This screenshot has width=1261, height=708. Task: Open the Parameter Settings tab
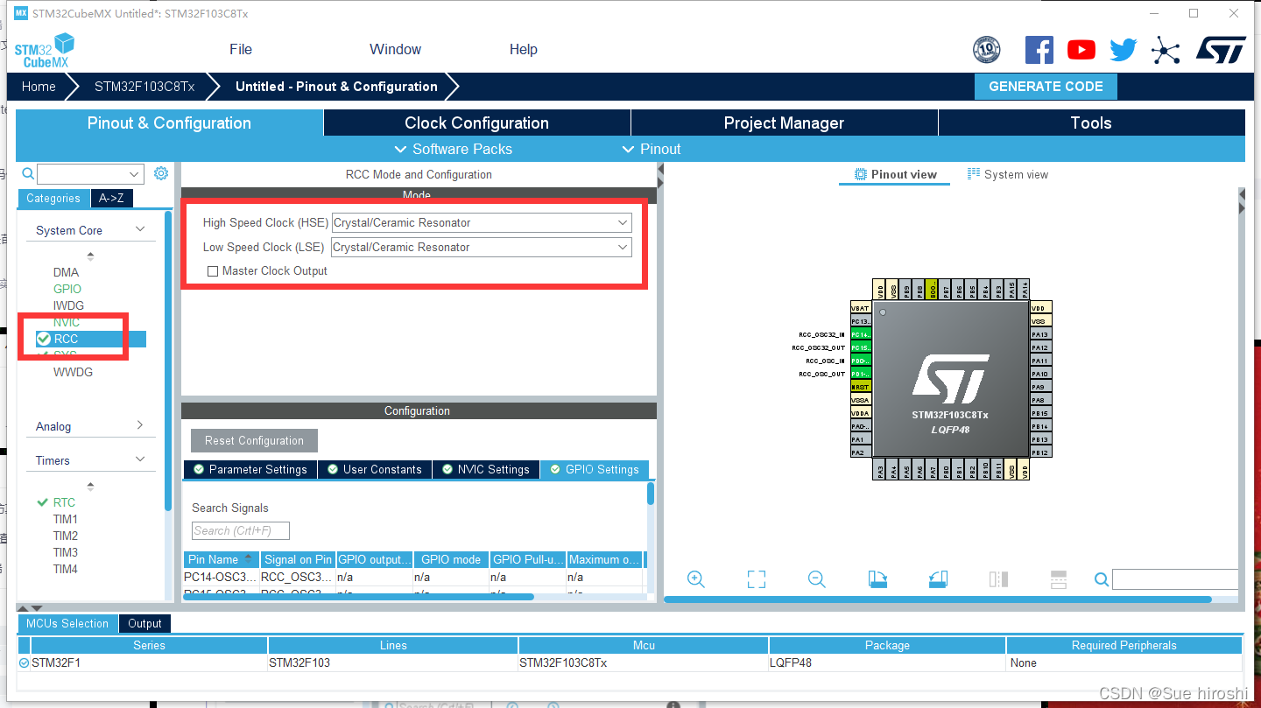point(250,470)
